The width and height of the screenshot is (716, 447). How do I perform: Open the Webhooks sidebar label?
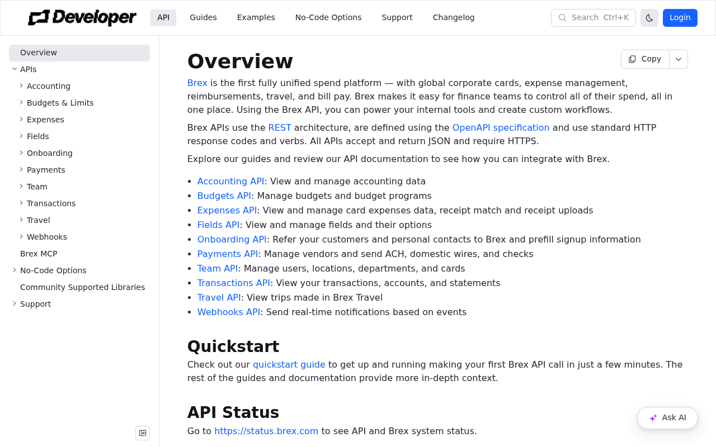[x=47, y=237]
